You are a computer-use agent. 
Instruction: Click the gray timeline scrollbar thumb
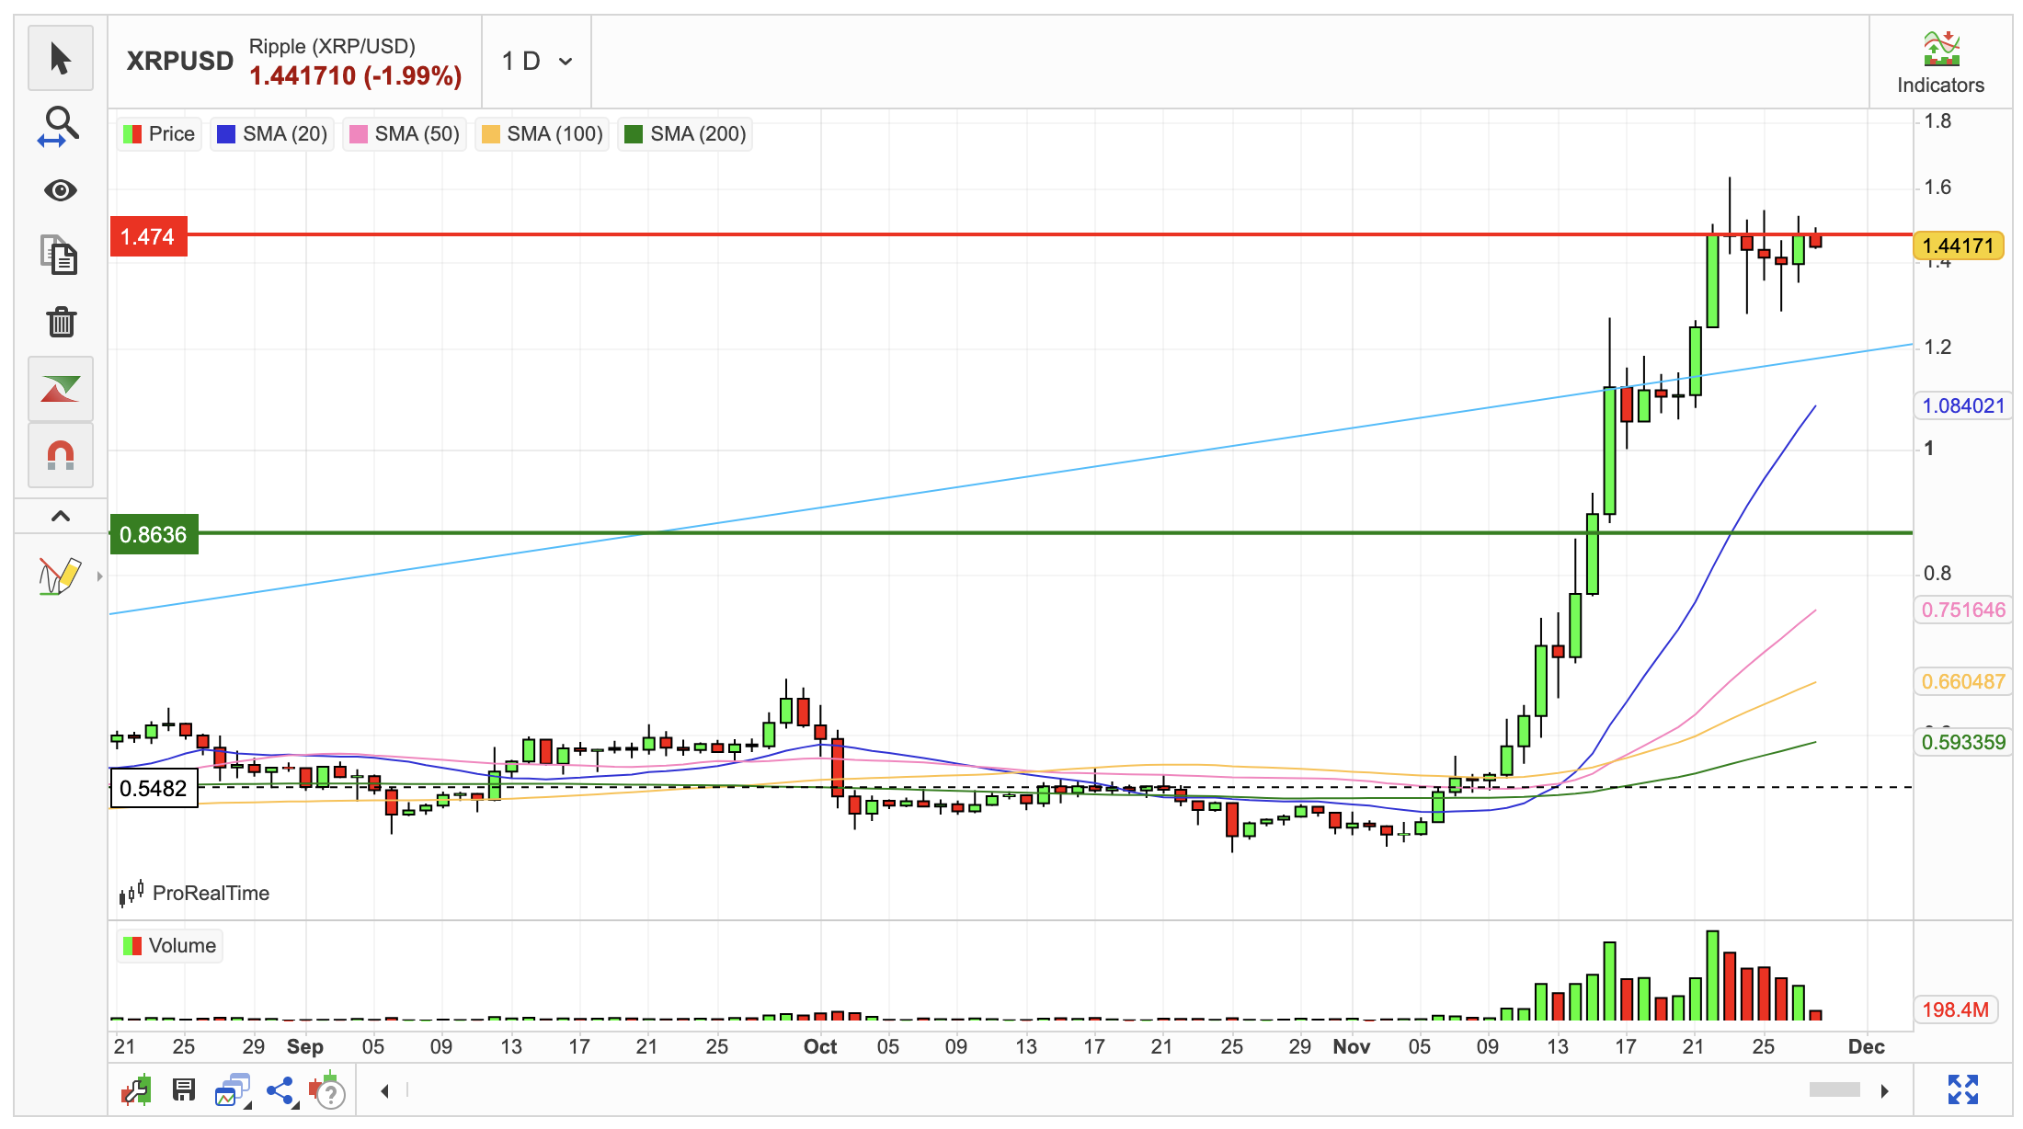1834,1089
